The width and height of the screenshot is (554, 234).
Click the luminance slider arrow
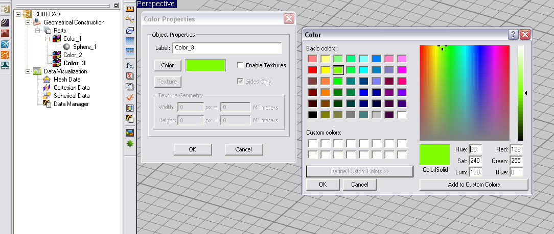[526, 93]
